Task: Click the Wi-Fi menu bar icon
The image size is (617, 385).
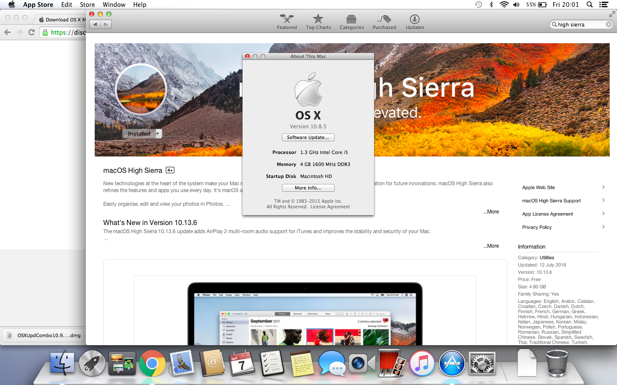Action: point(504,5)
